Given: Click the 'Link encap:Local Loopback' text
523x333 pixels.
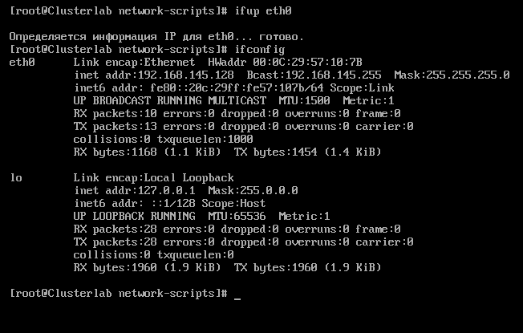Looking at the screenshot, I should pyautogui.click(x=153, y=178).
